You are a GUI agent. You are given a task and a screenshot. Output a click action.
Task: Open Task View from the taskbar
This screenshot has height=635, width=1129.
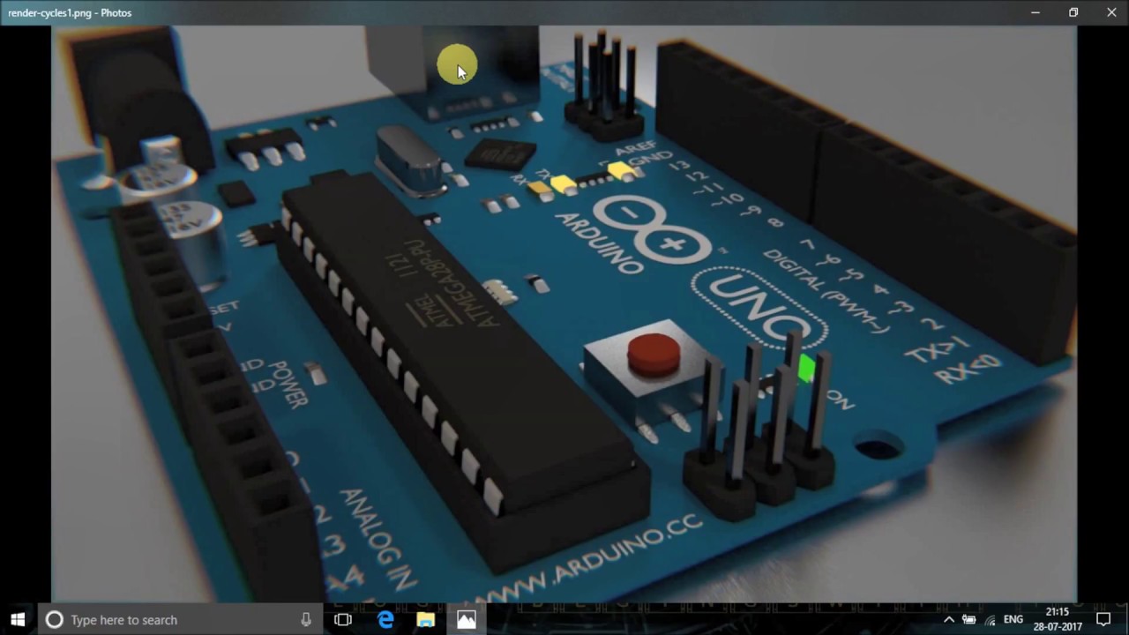point(343,620)
